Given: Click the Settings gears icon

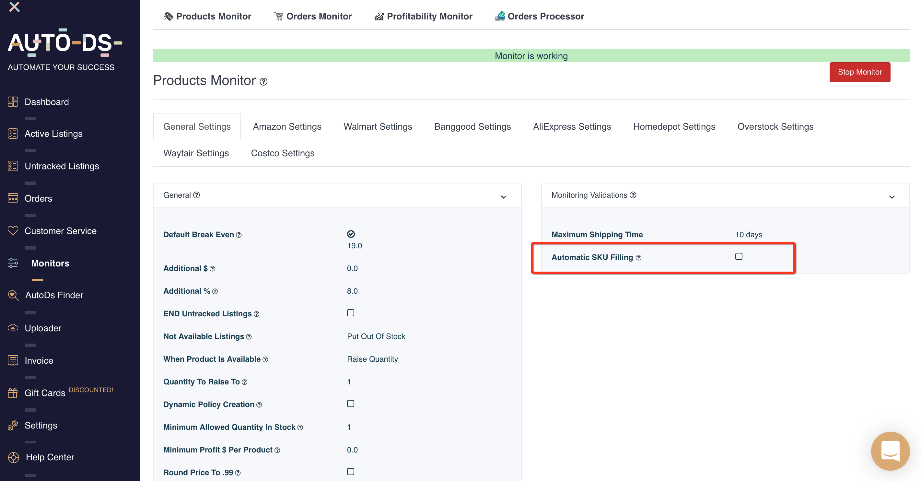Looking at the screenshot, I should (x=13, y=425).
